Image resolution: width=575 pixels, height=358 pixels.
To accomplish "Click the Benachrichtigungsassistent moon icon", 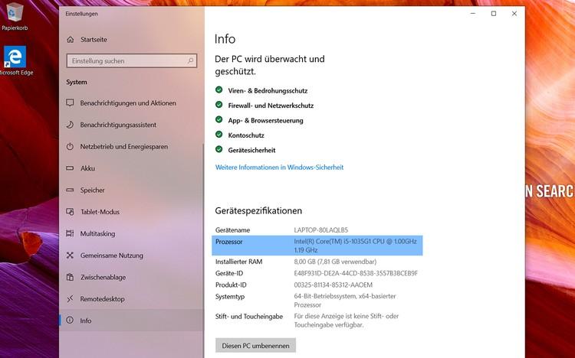I will (x=71, y=125).
